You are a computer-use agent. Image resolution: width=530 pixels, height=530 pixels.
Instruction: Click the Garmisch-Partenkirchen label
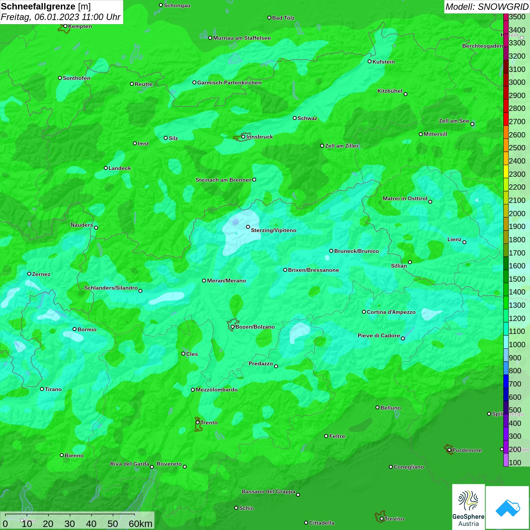(229, 83)
